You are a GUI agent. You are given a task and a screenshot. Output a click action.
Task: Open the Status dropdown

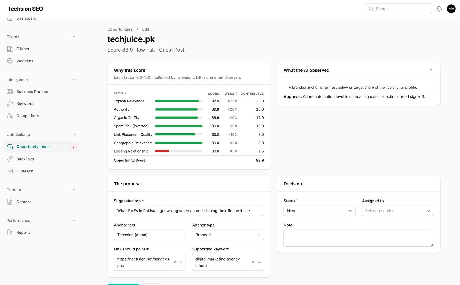(319, 211)
